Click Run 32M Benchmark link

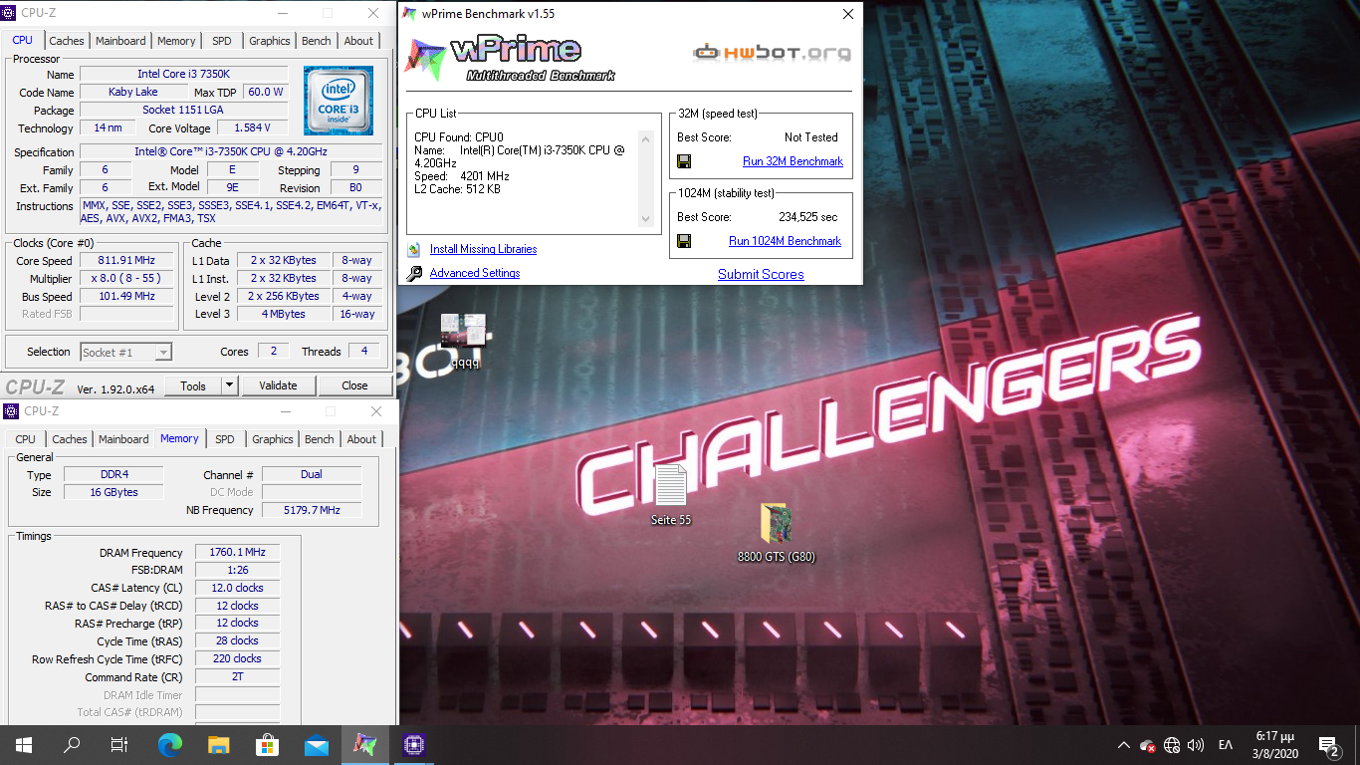tap(793, 161)
